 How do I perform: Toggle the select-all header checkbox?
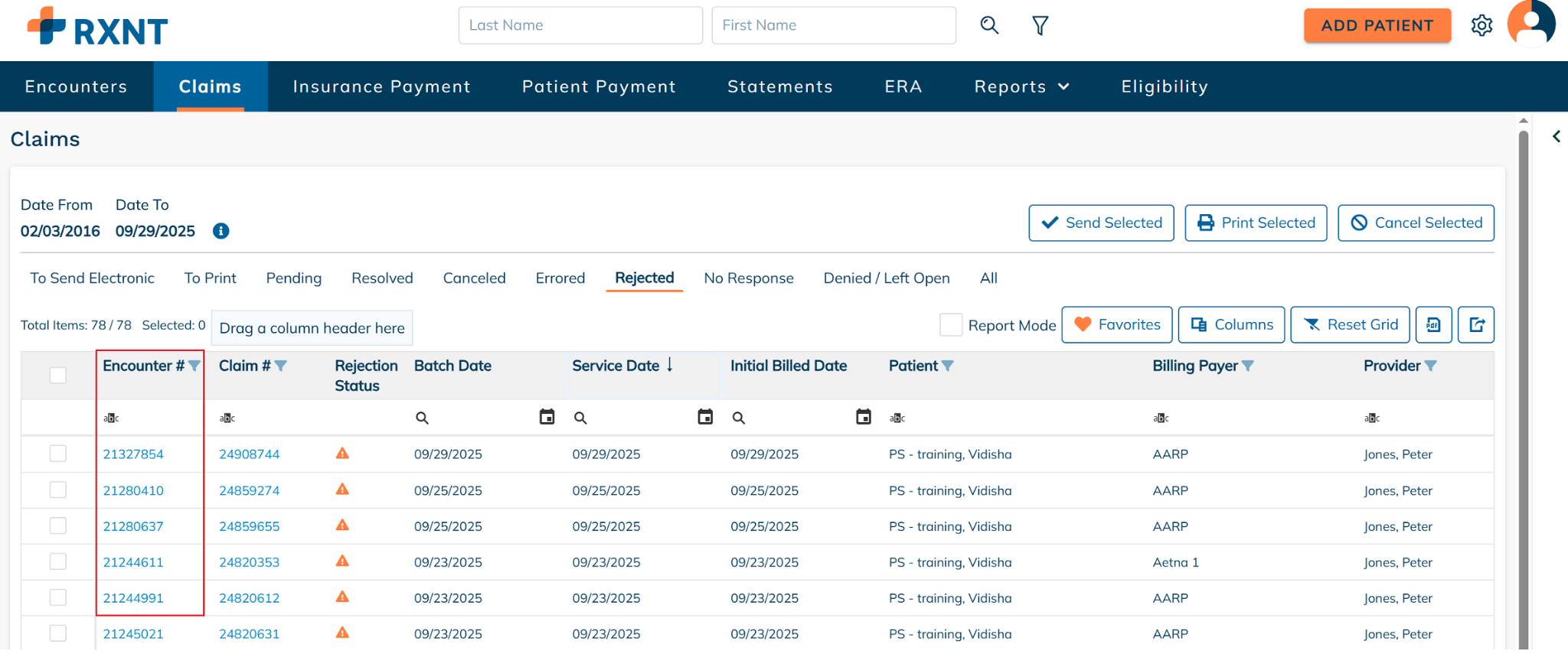58,376
